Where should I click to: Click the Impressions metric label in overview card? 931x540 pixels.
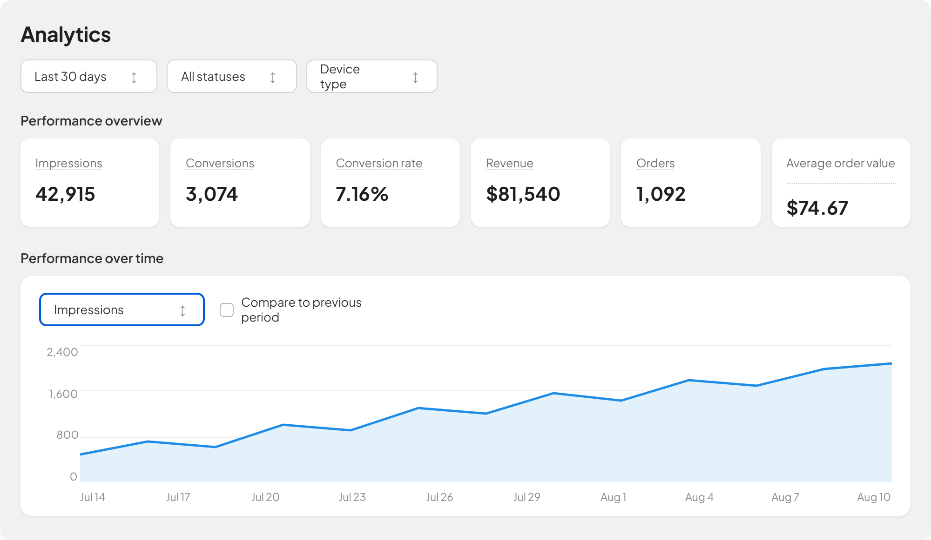coord(69,163)
